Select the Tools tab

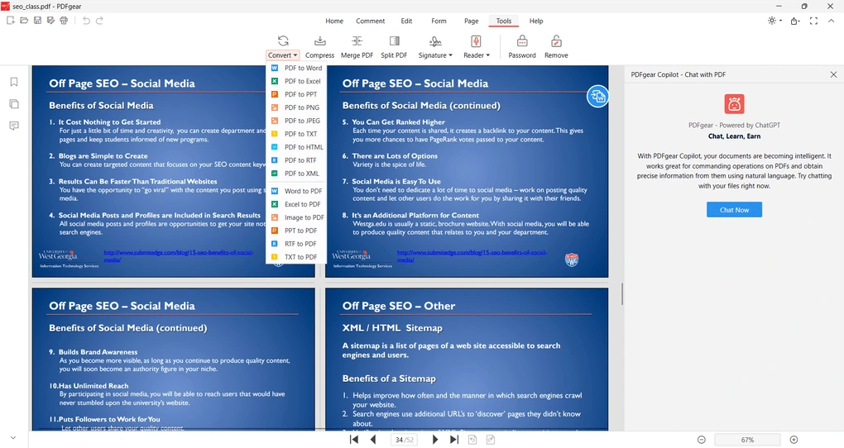(504, 21)
